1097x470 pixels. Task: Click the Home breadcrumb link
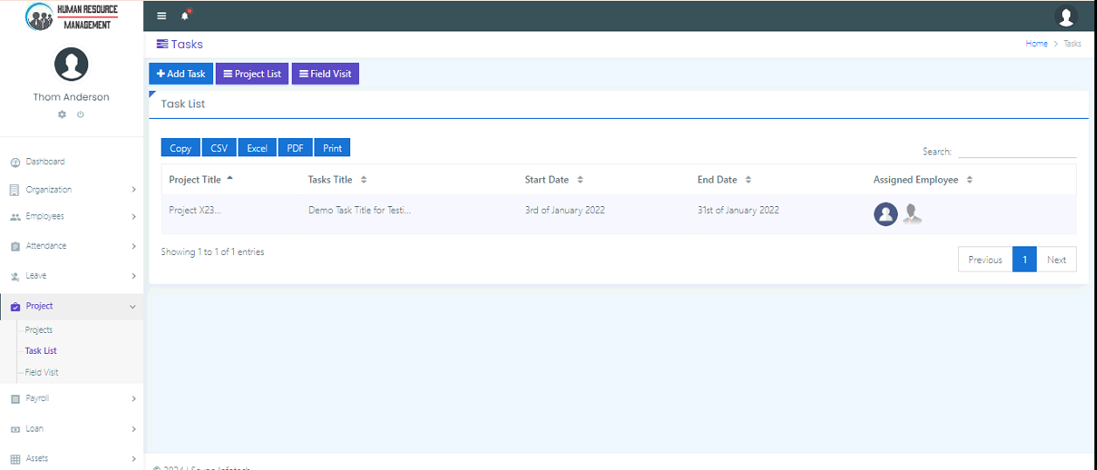(1036, 44)
